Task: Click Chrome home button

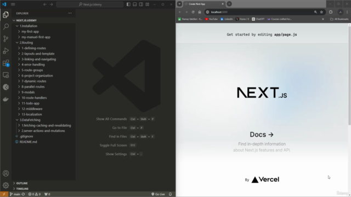Action: [x=200, y=12]
